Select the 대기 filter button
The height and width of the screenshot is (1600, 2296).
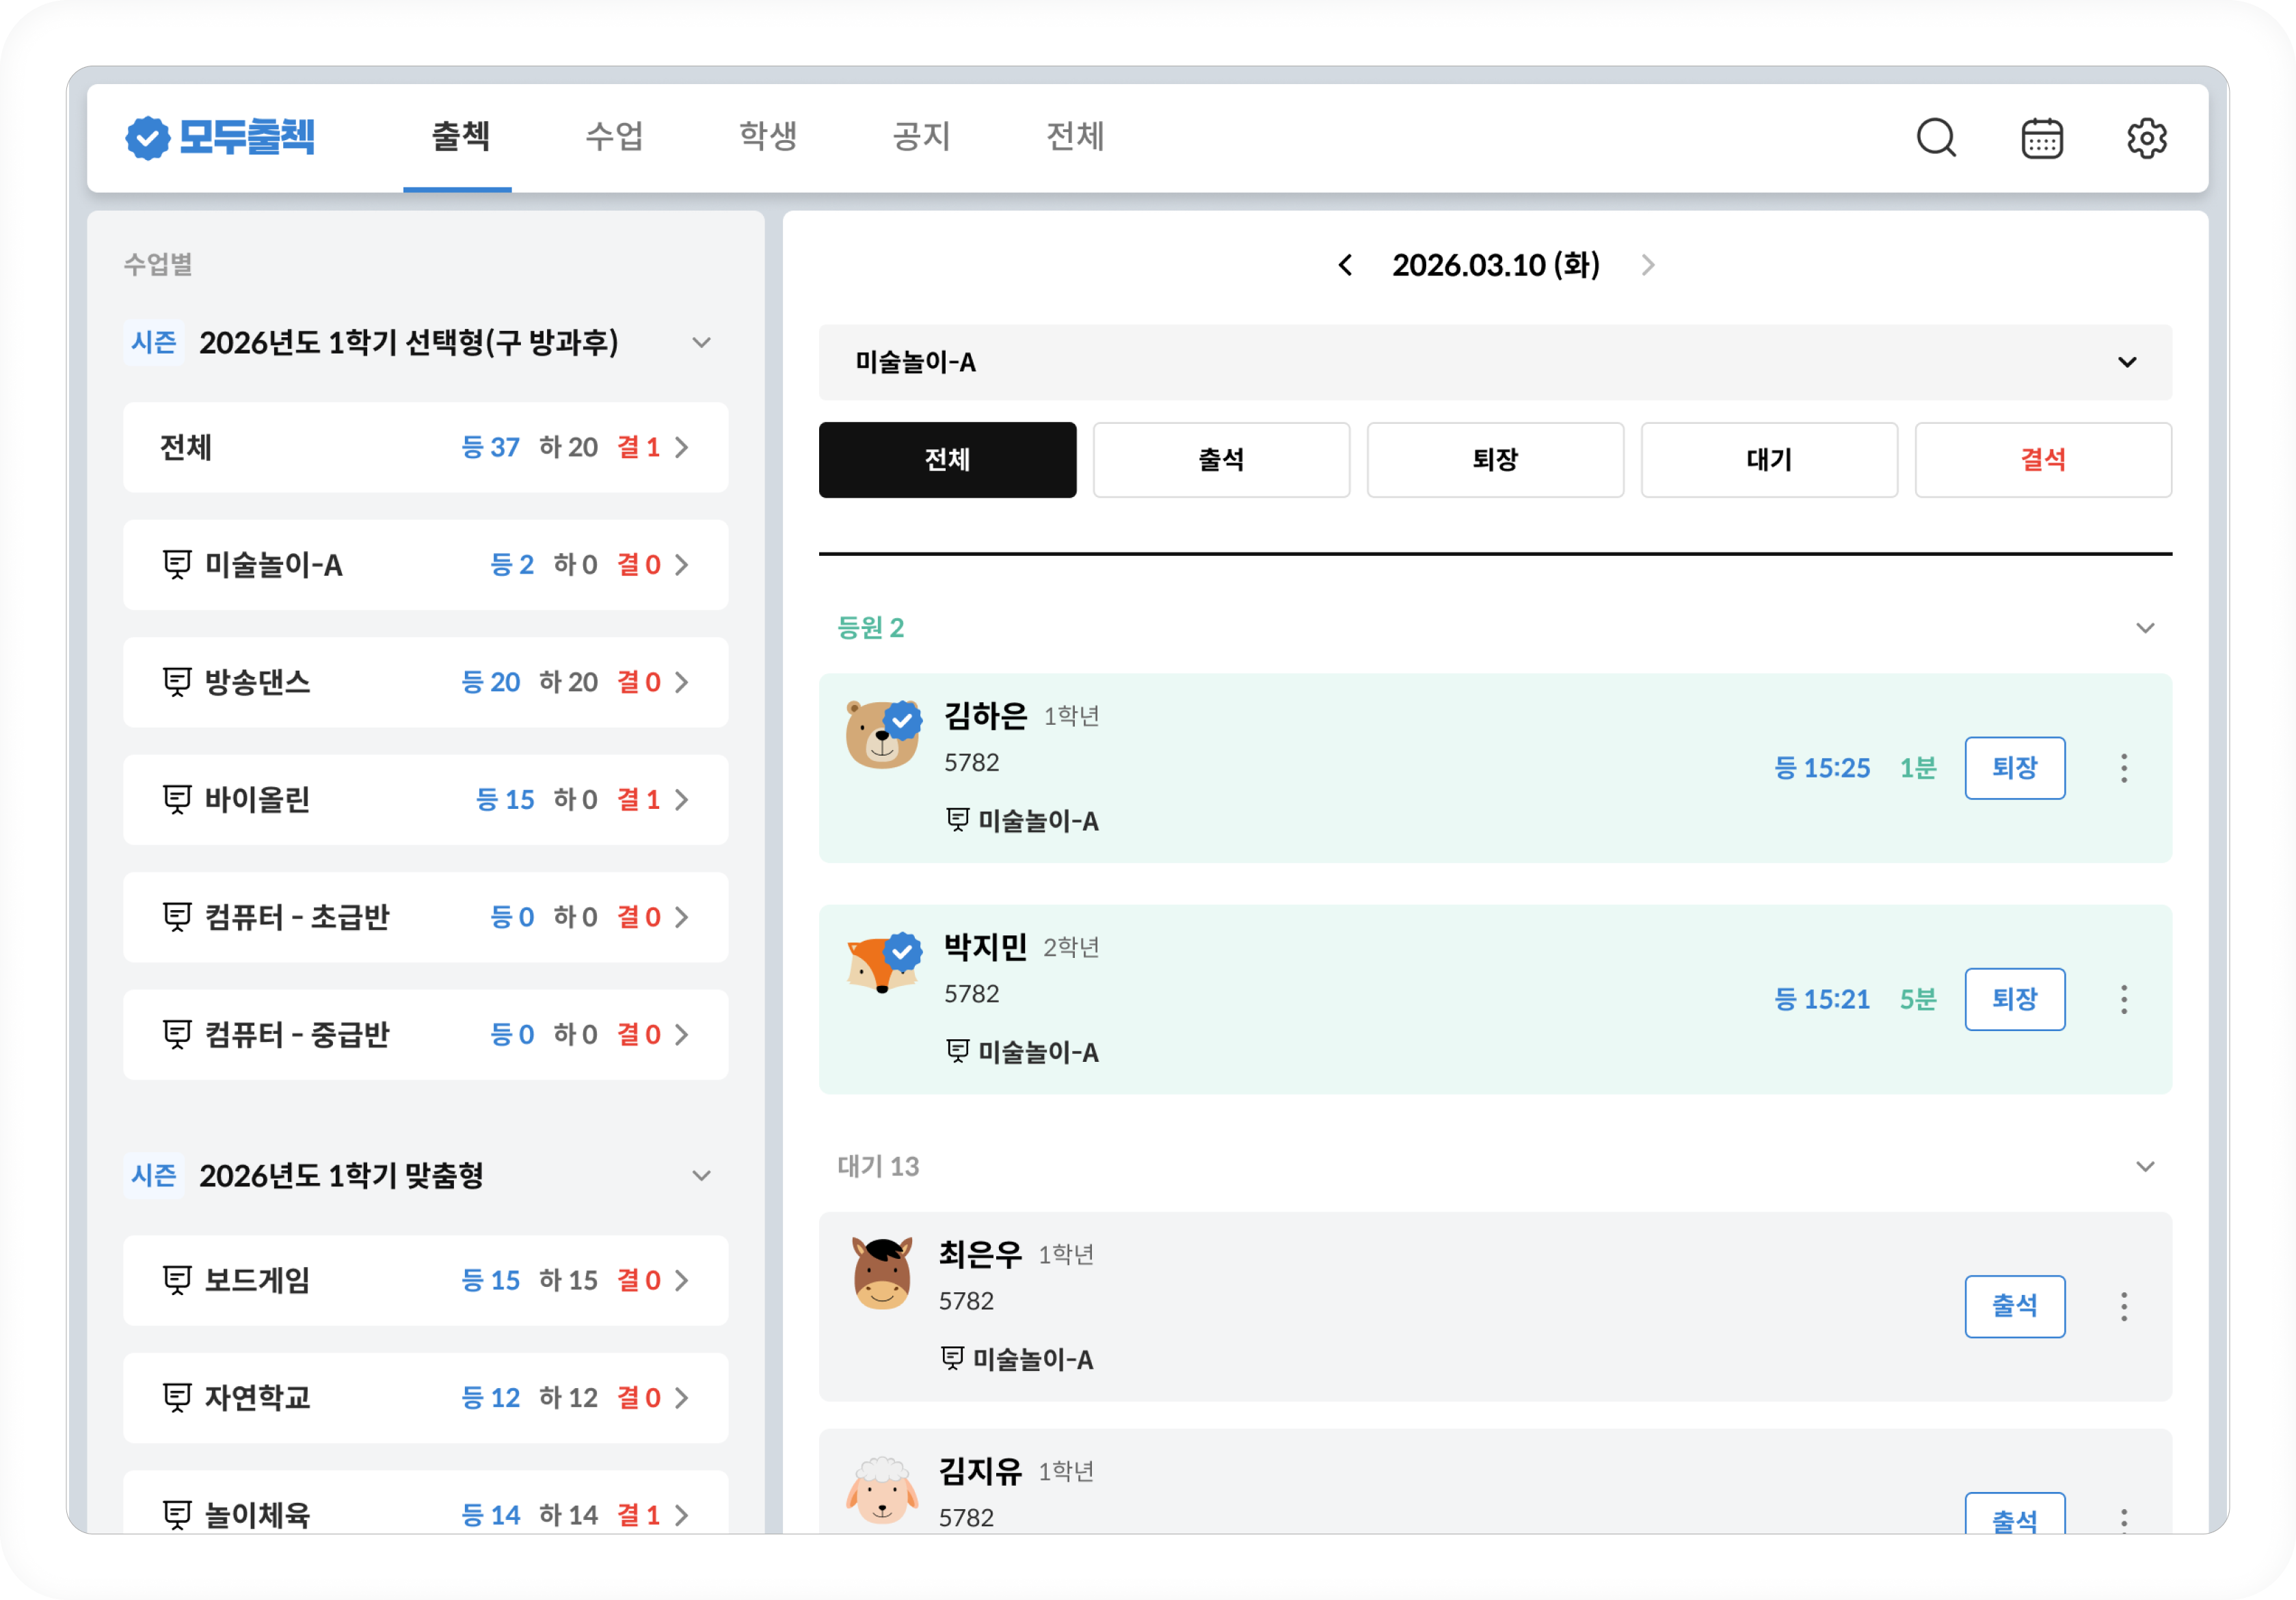click(x=1768, y=460)
